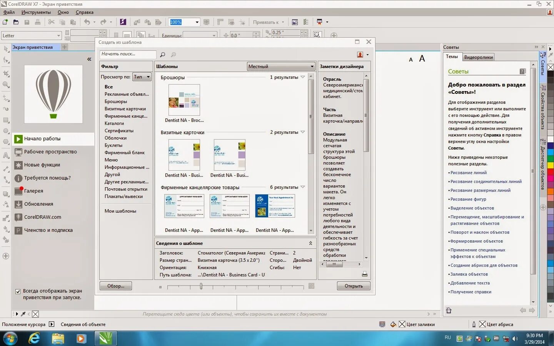Open the 'Добавление текста' hint link
The height and width of the screenshot is (346, 554).
[x=470, y=283]
